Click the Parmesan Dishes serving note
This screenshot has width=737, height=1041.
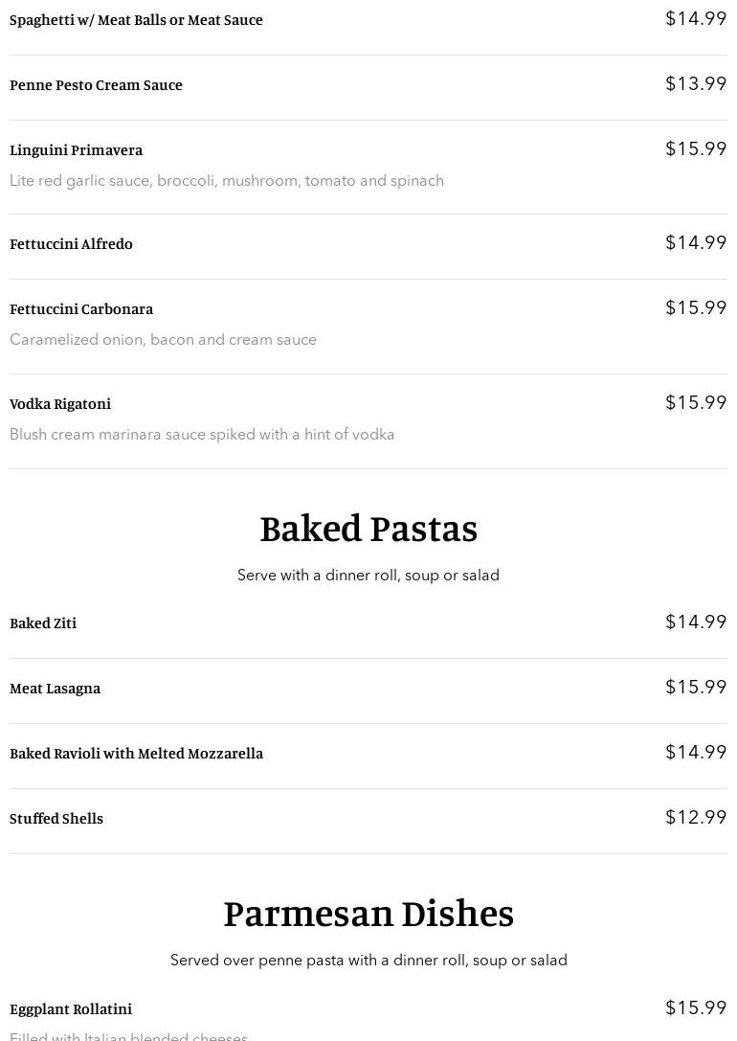click(x=368, y=960)
